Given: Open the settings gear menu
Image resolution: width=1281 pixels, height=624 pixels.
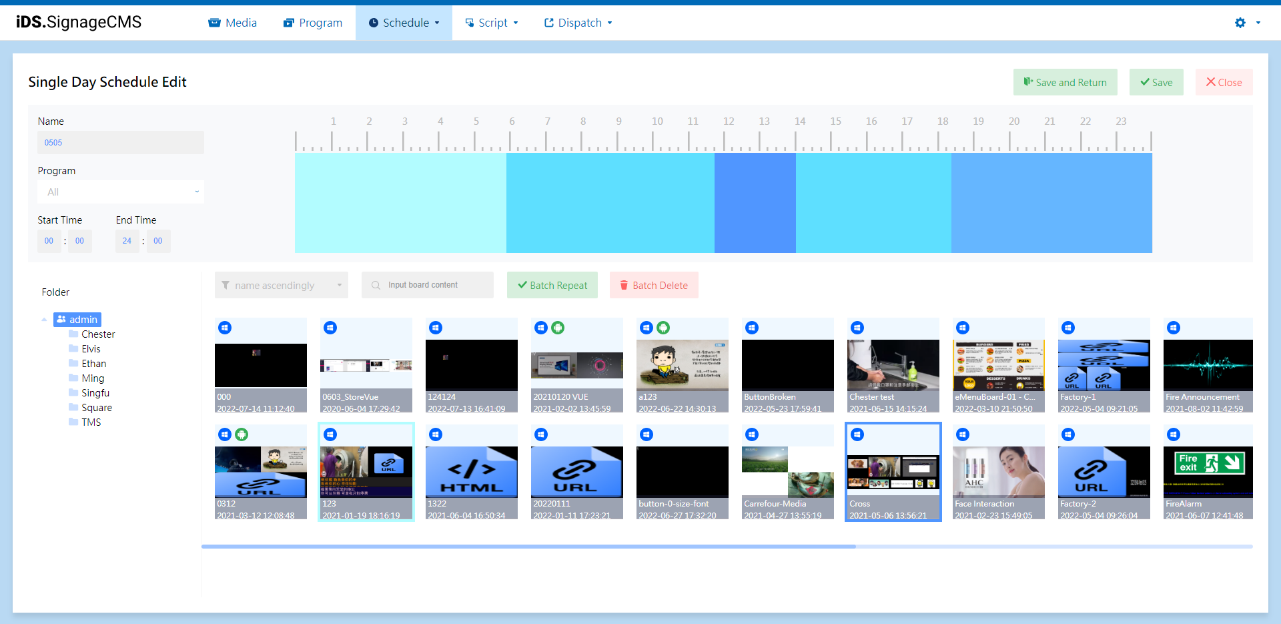Looking at the screenshot, I should 1240,22.
